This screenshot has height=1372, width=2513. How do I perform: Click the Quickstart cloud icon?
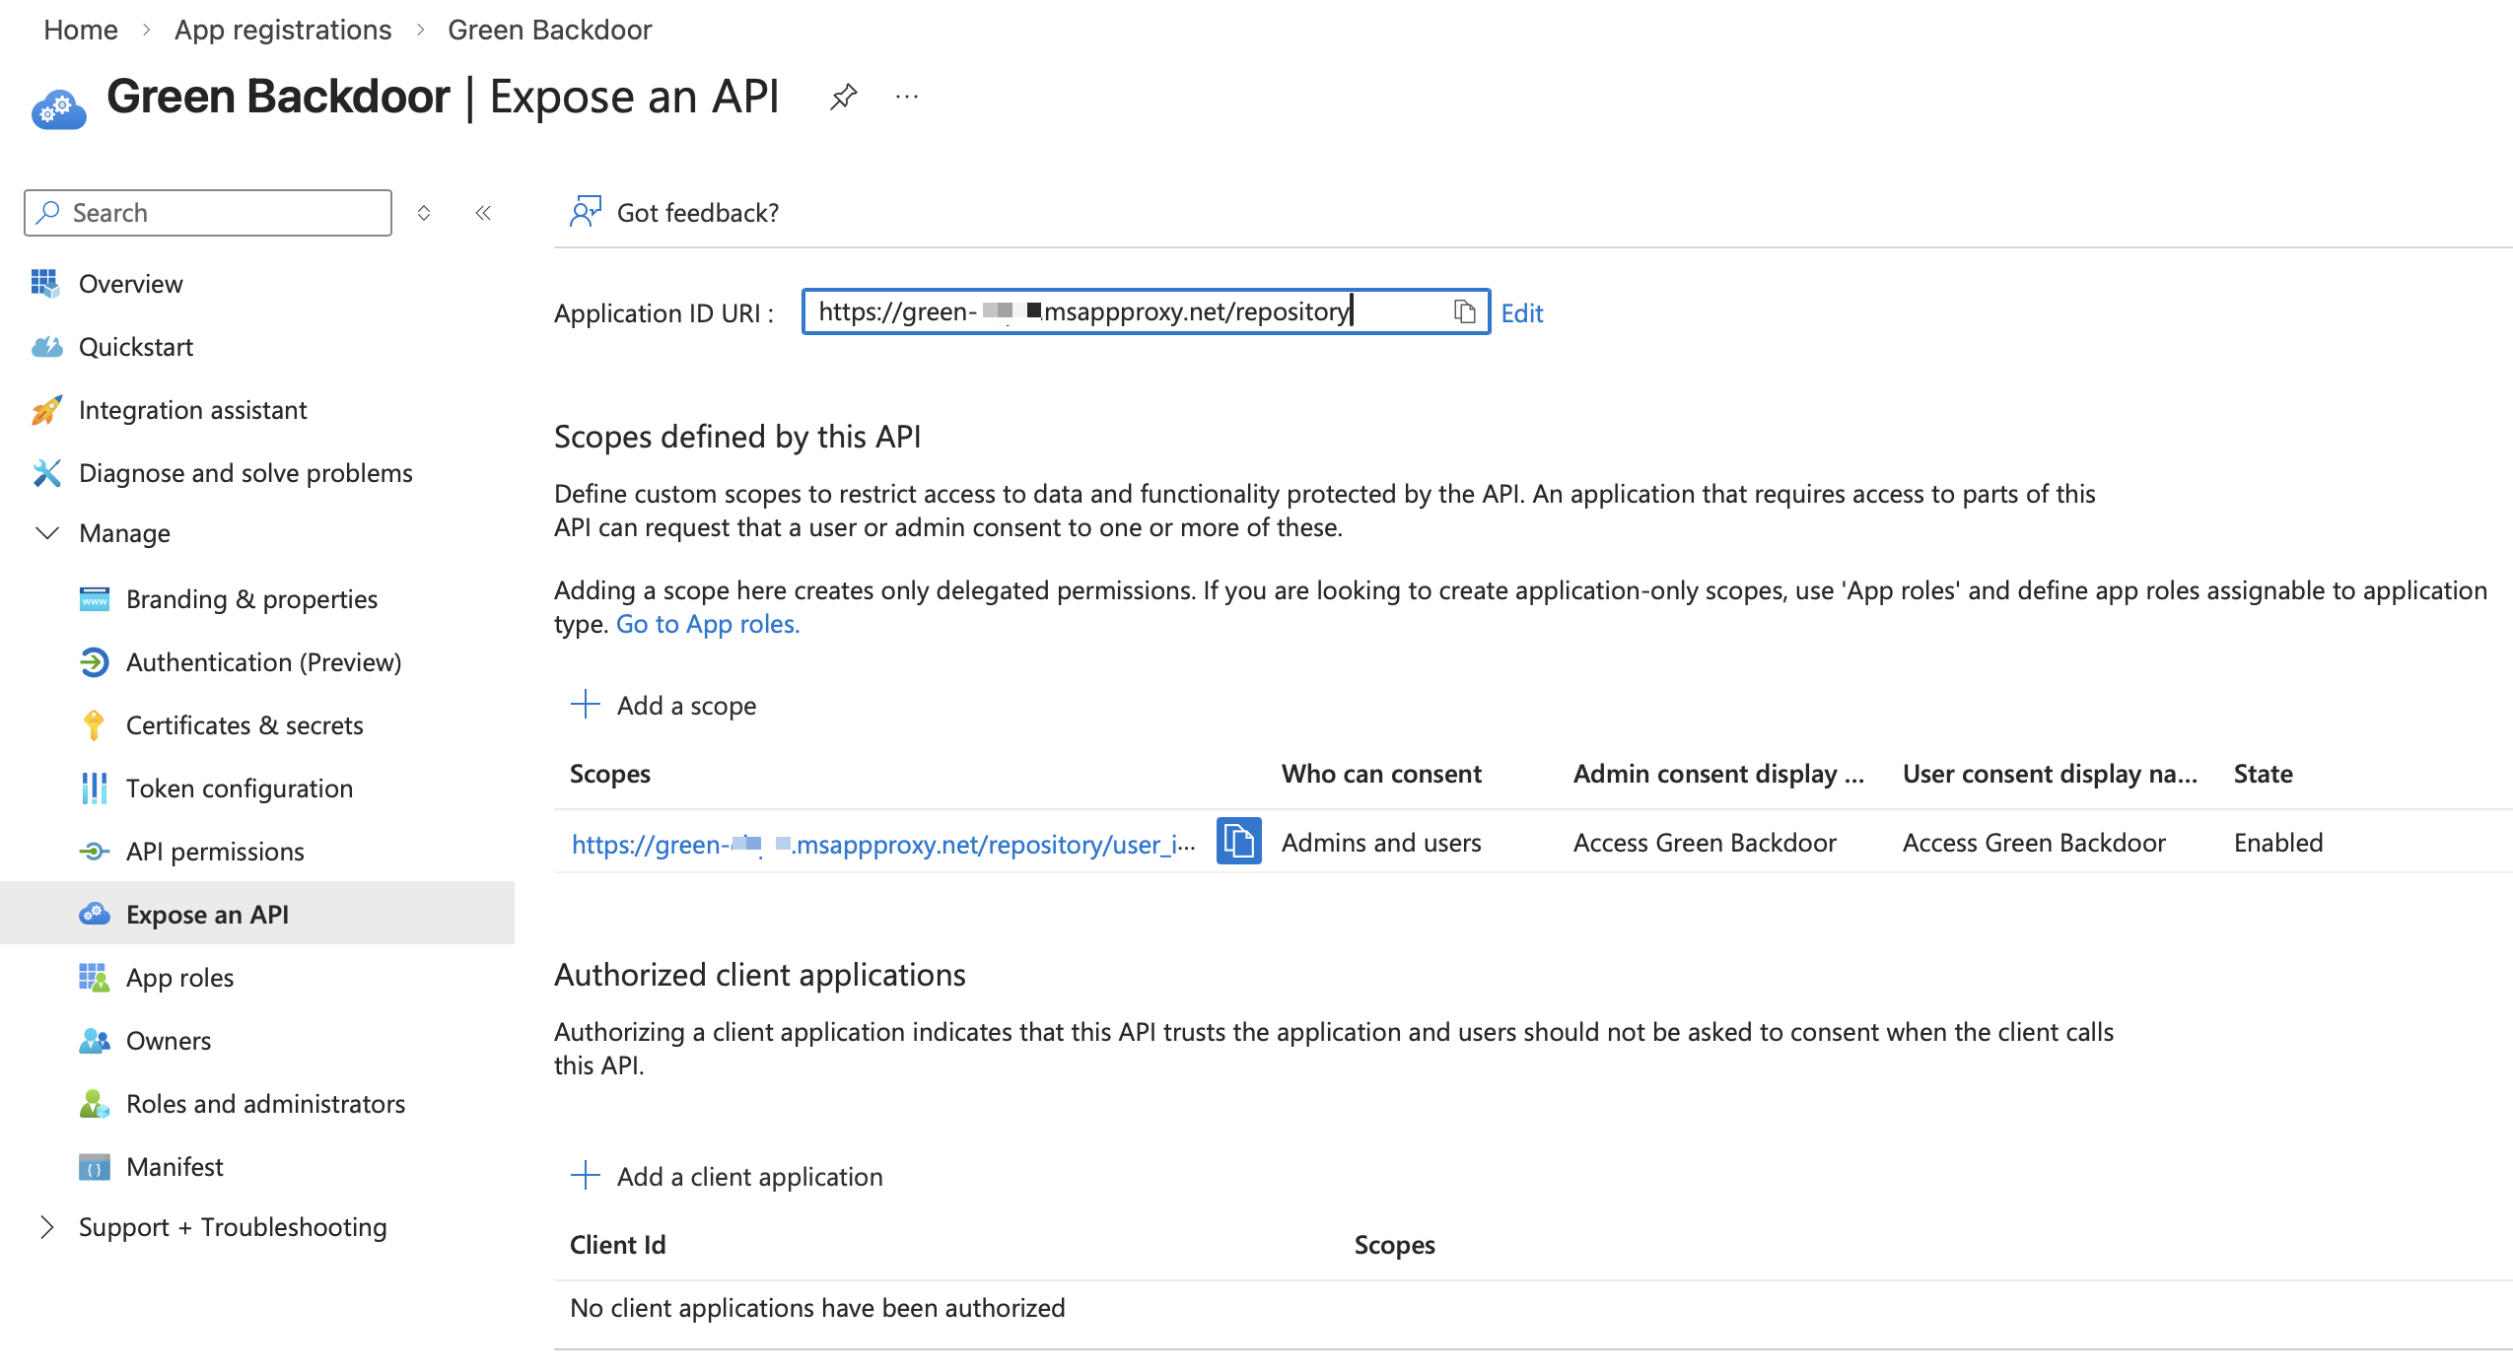point(46,347)
